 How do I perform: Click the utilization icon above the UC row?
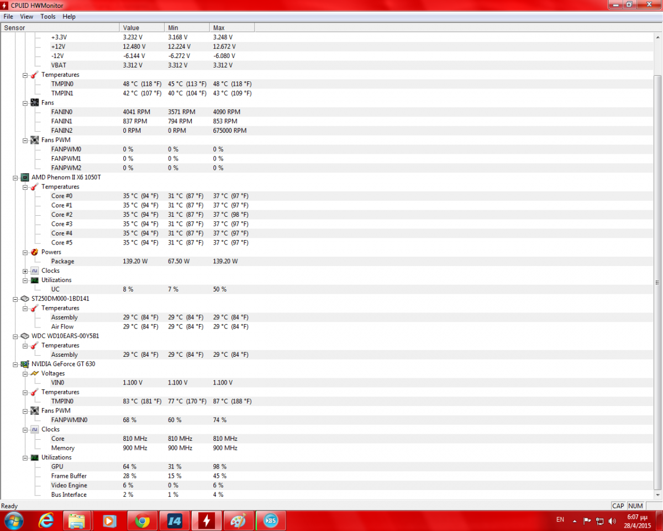[x=34, y=280]
